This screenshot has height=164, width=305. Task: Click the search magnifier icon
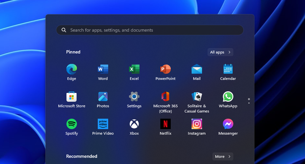pyautogui.click(x=64, y=30)
